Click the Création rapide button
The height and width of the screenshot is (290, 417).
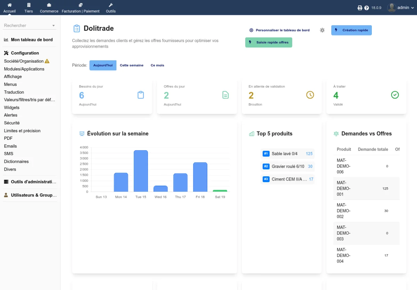click(x=351, y=30)
